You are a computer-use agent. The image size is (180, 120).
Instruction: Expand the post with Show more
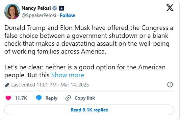click(68, 75)
